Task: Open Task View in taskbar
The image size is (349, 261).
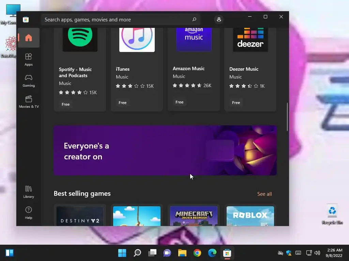Action: click(x=152, y=253)
